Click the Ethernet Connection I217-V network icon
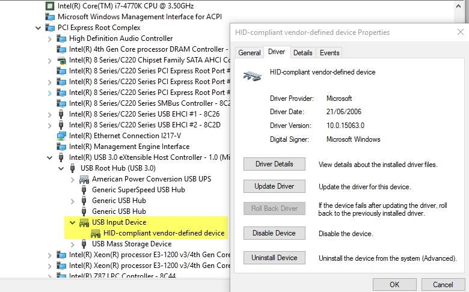Viewport: 469px width, 292px height. tap(61, 136)
